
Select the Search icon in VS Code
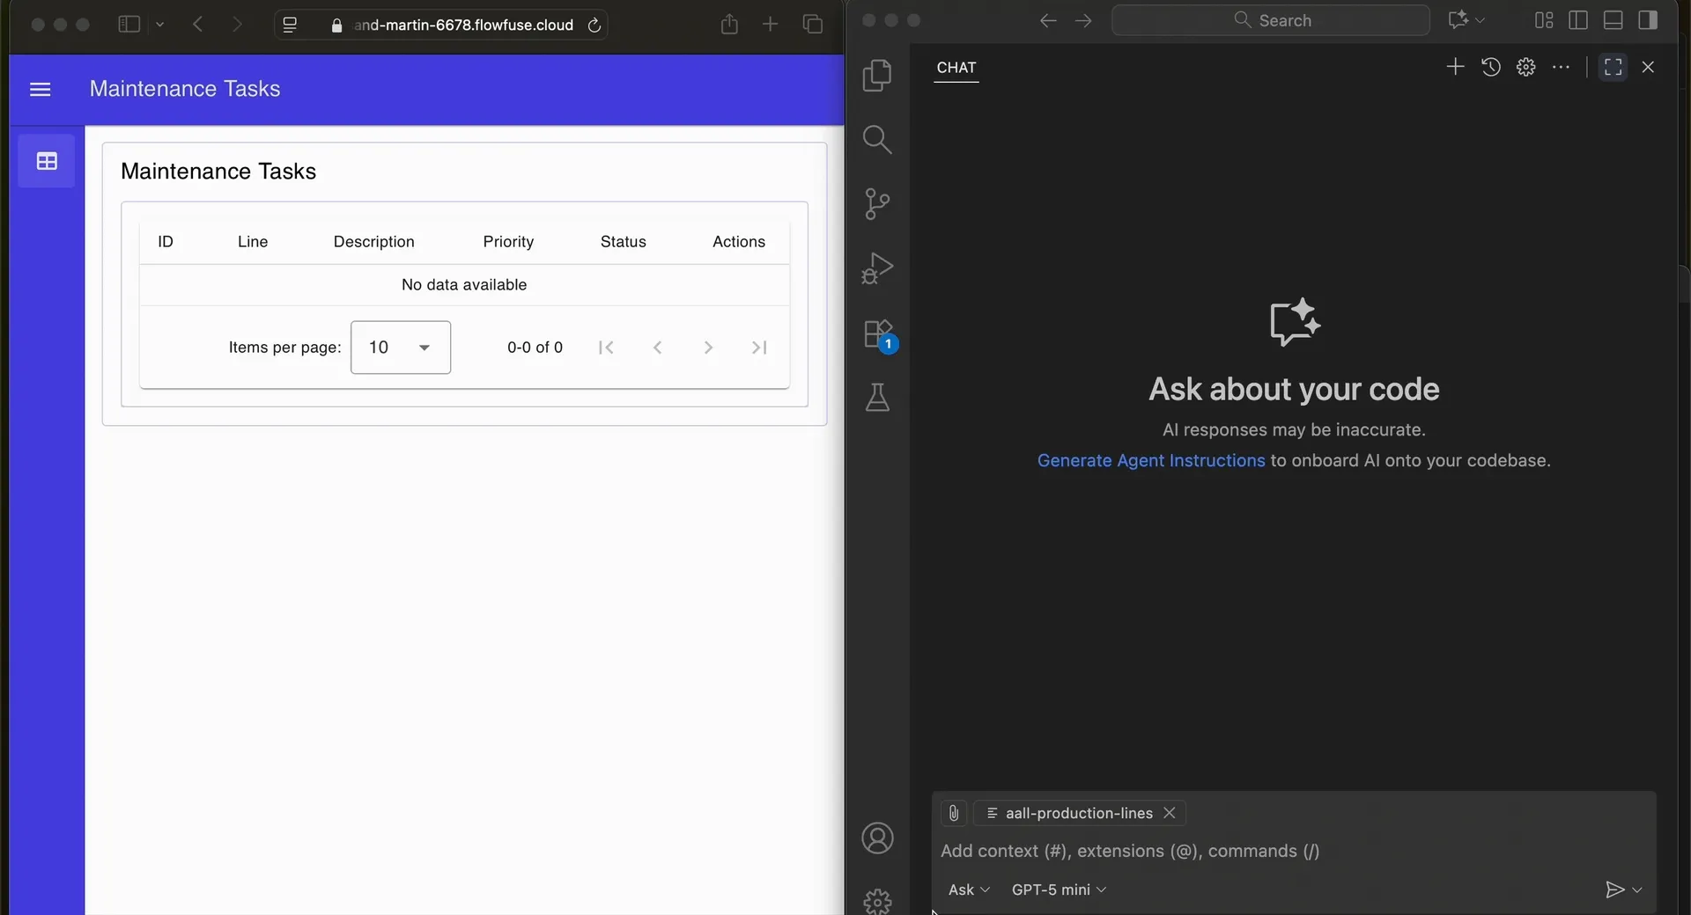[x=877, y=139]
